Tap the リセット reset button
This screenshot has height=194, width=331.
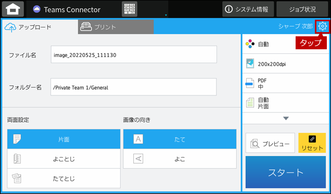[312, 143]
